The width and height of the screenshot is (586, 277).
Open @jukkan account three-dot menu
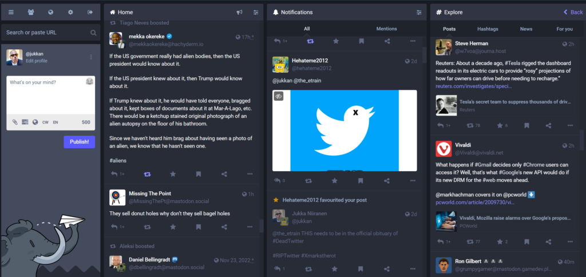pos(91,57)
